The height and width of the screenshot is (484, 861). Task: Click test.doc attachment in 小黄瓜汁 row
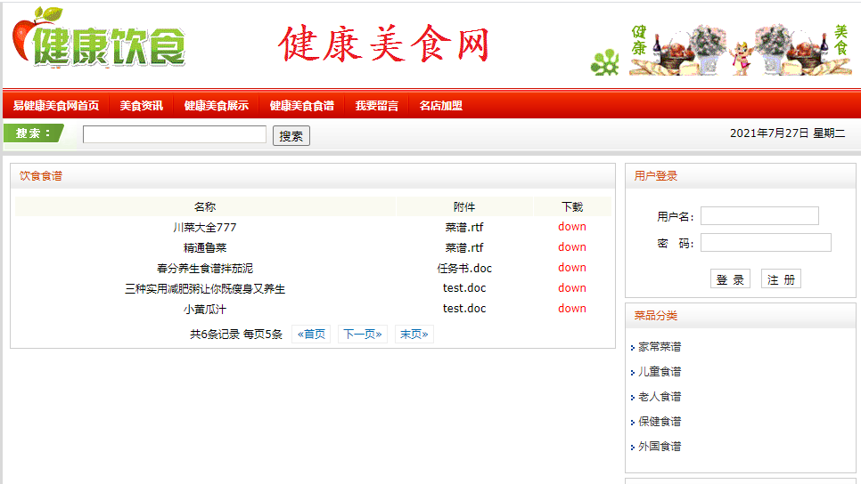(x=464, y=309)
